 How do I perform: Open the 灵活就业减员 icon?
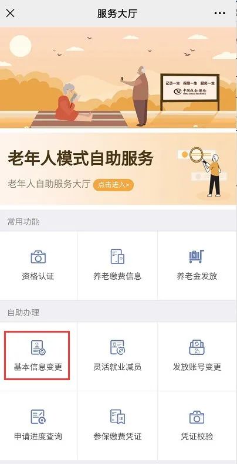point(117,347)
